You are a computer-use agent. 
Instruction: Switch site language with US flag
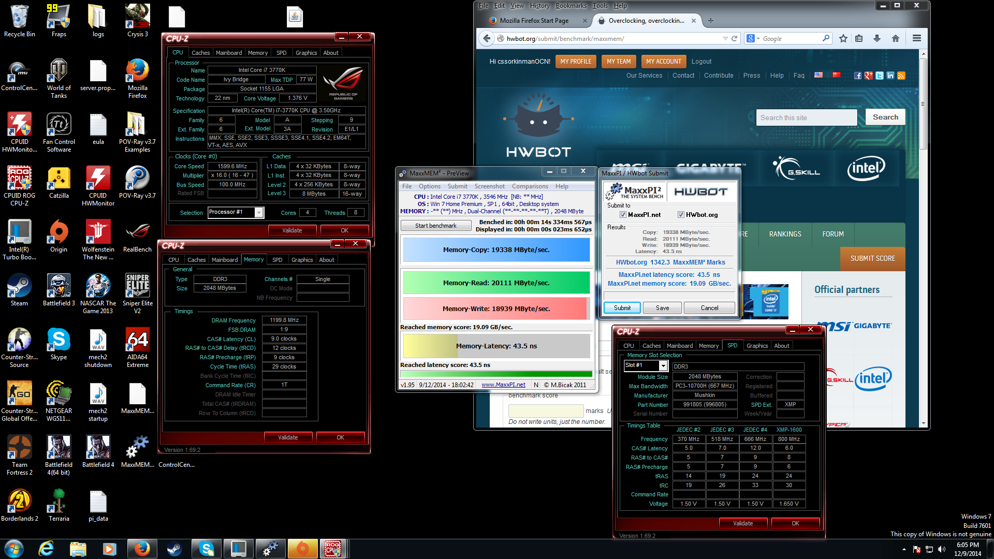818,75
